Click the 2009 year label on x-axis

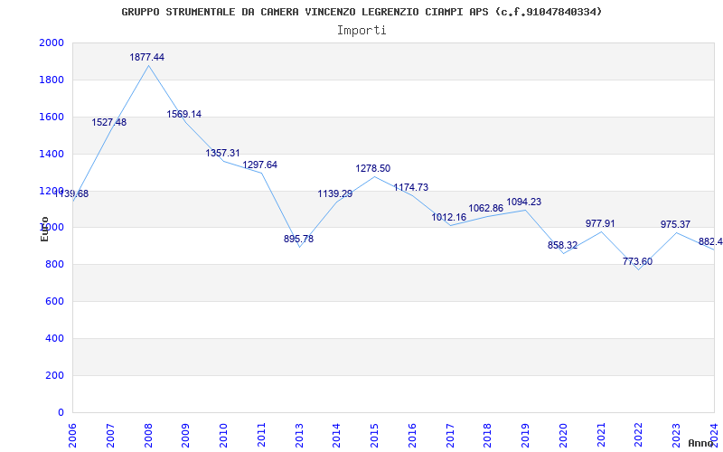pos(186,436)
